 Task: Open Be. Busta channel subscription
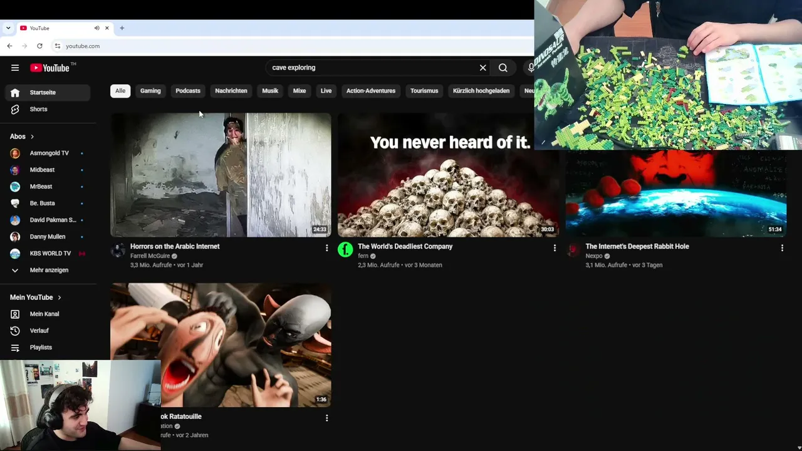click(x=48, y=203)
